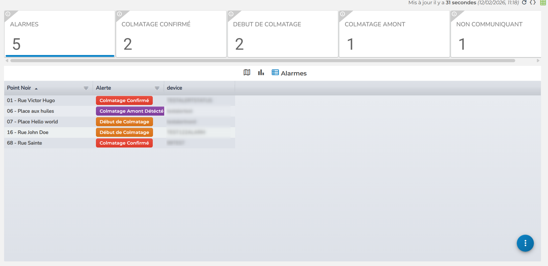Select the NON COMMUNIQUANT card

pos(496,34)
